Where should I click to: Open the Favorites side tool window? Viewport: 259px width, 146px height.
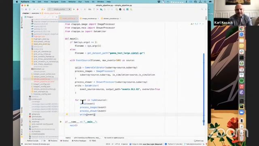(22, 111)
